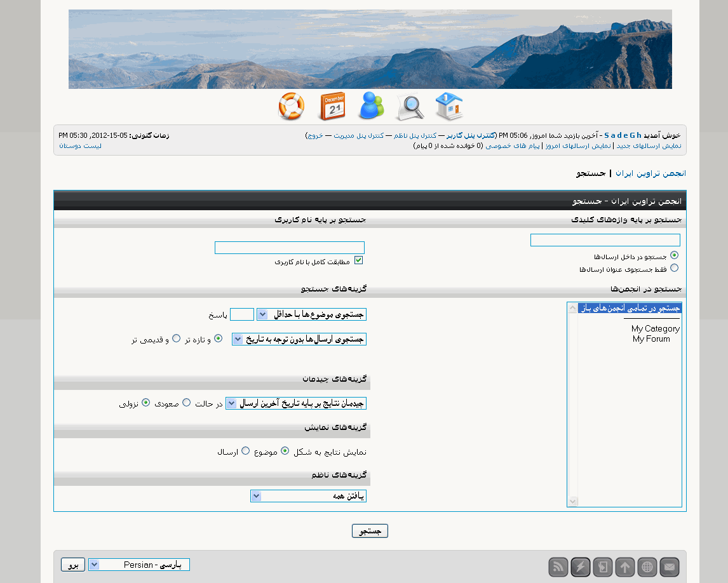This screenshot has height=583, width=728.
Task: Open the search magnifier icon
Action: tap(410, 106)
